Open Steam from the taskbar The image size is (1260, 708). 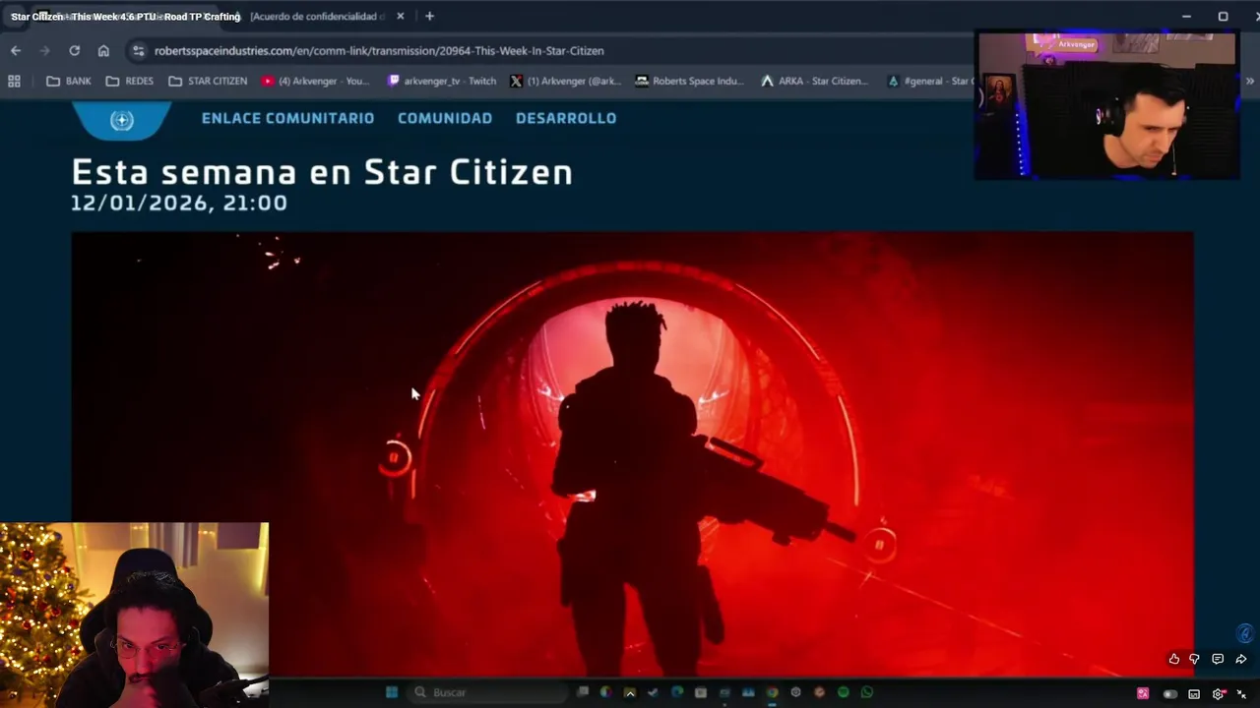653,692
